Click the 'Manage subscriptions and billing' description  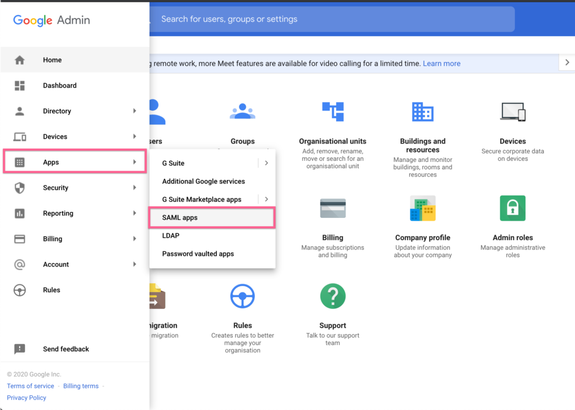click(x=333, y=251)
